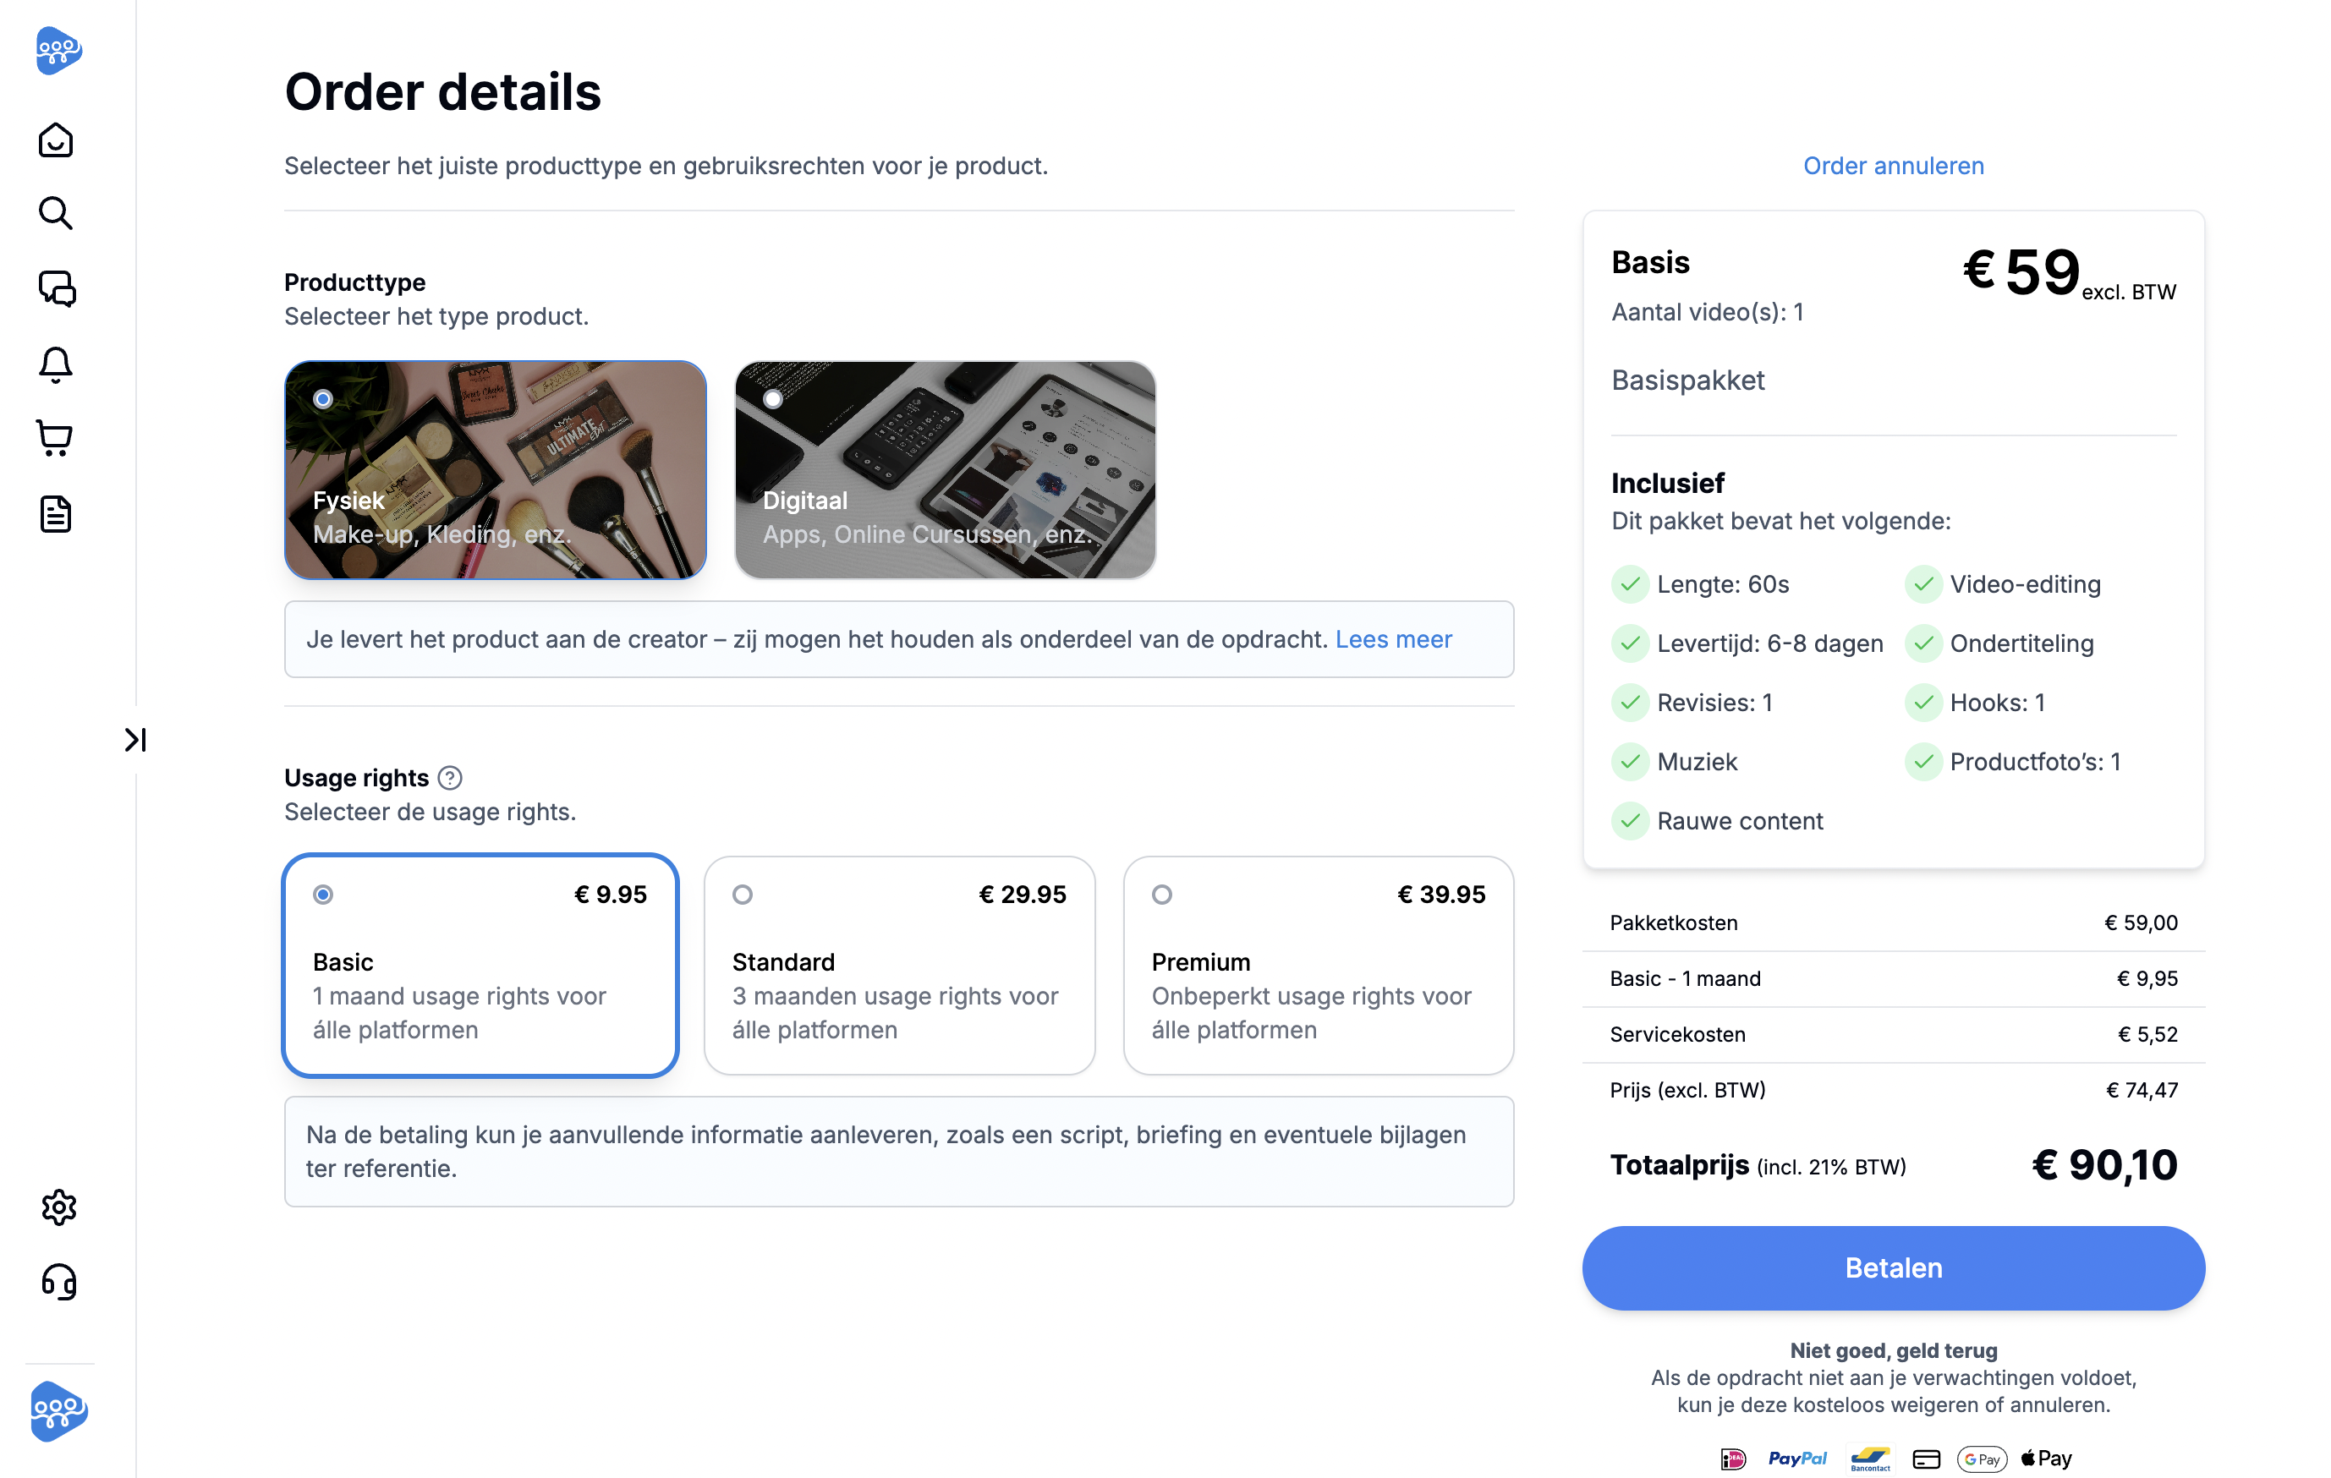Open the notifications bell icon
This screenshot has width=2331, height=1478.
point(56,364)
